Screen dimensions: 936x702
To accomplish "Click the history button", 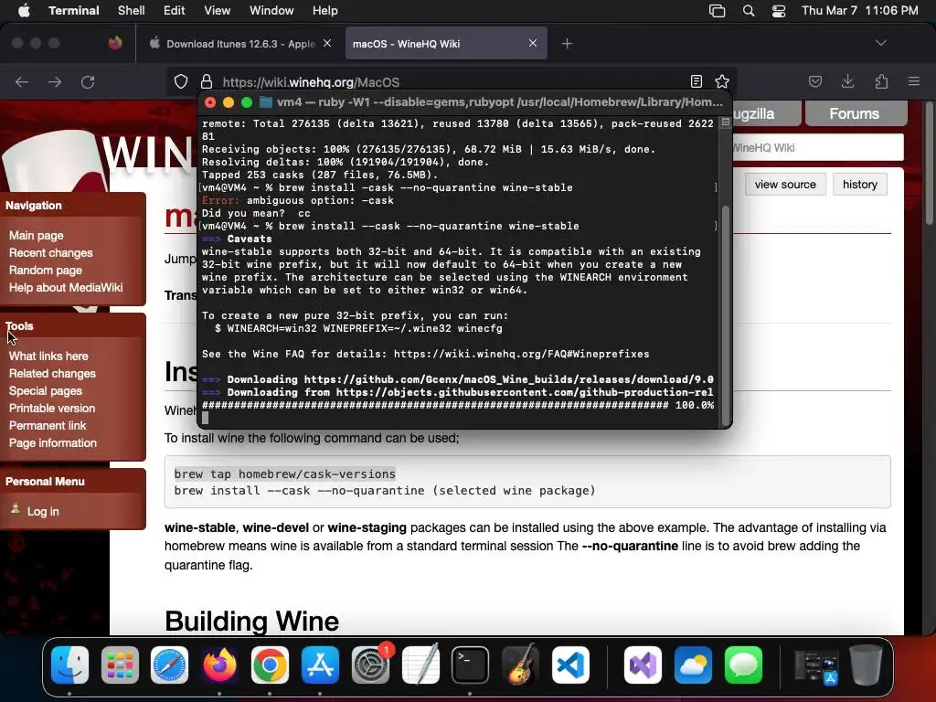I will coord(859,185).
